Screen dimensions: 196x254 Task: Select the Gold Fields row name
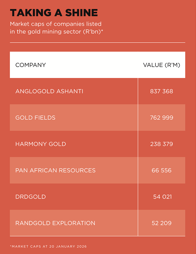(x=35, y=117)
